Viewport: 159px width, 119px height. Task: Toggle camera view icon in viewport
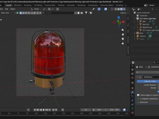123,39
